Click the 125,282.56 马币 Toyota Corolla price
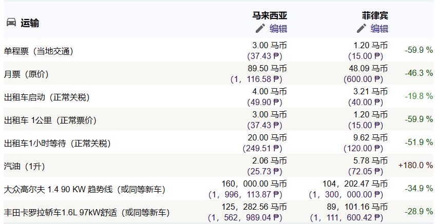435x224 pixels. coord(254,207)
